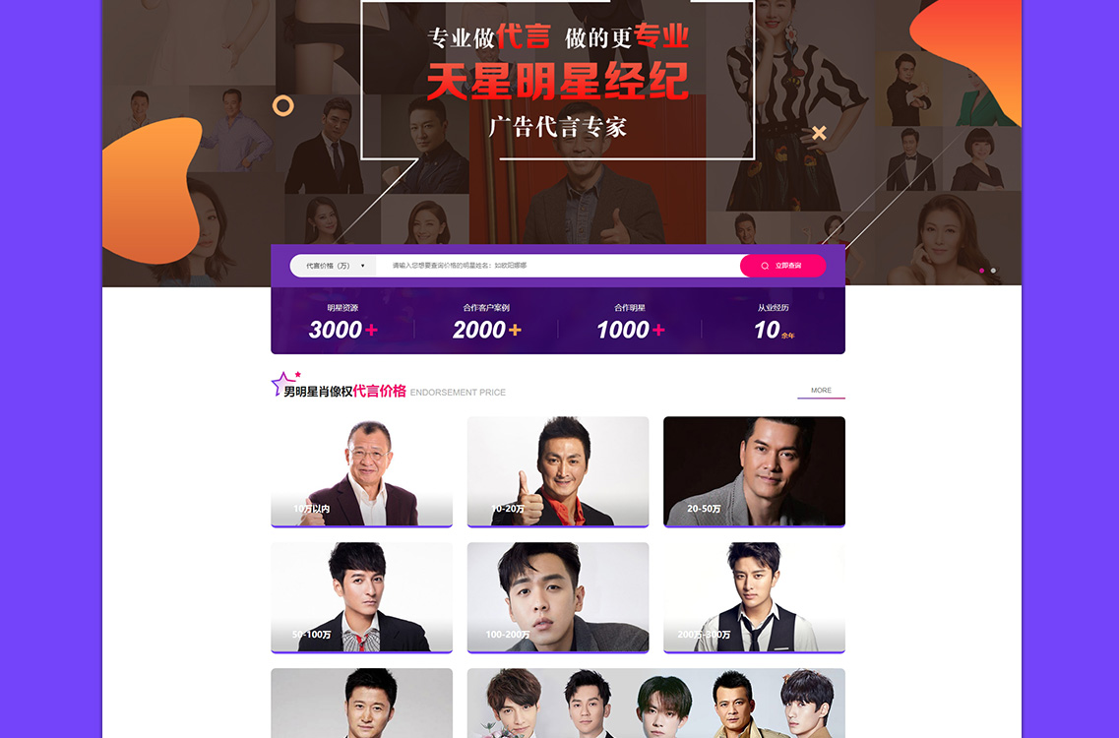Select the 100-200万 price thumbnail
This screenshot has height=738, width=1119.
pyautogui.click(x=558, y=597)
